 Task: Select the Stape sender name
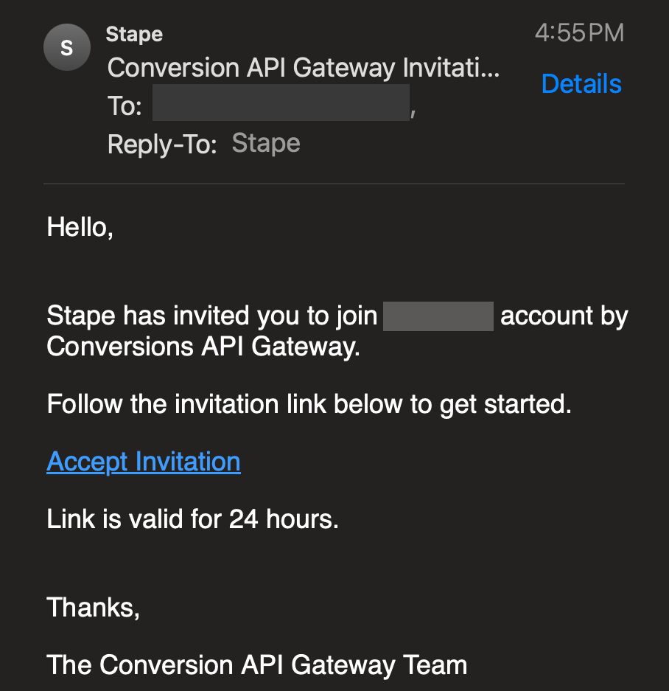(x=134, y=35)
